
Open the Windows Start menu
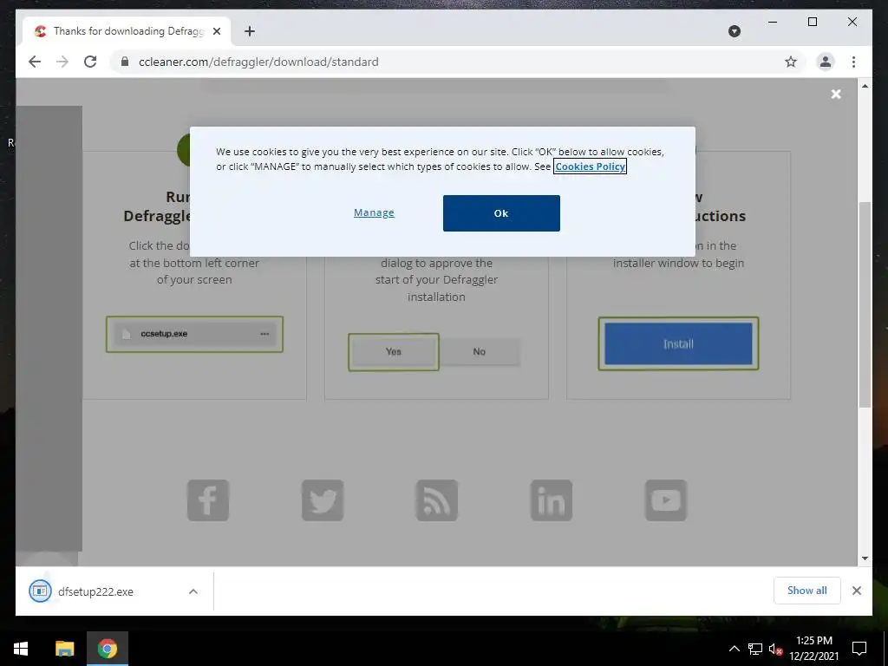(21, 649)
